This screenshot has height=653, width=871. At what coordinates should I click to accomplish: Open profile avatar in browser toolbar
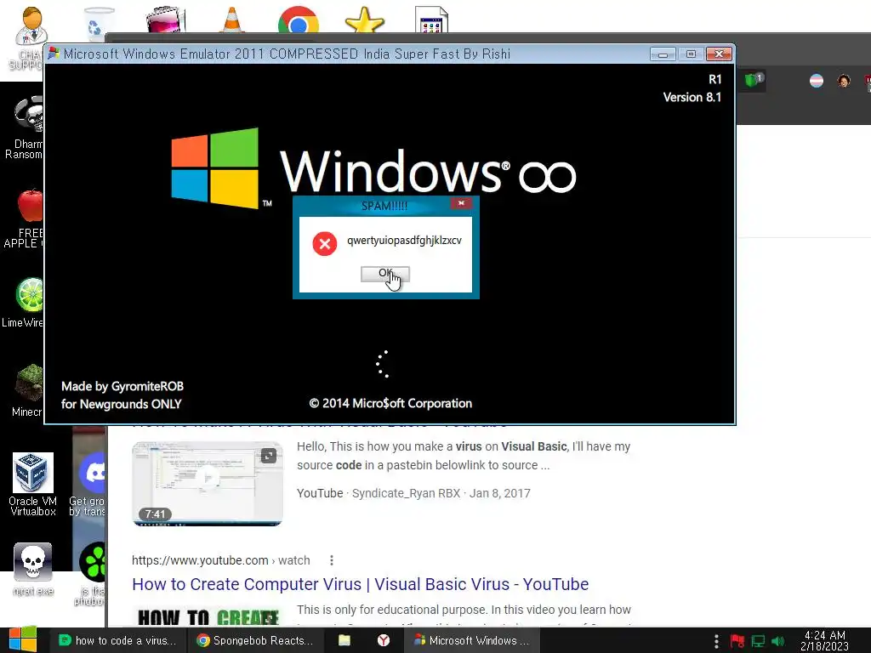pyautogui.click(x=844, y=81)
